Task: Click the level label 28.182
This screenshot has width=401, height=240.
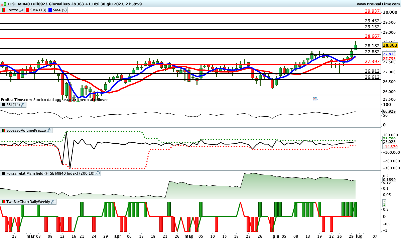Action: point(372,46)
